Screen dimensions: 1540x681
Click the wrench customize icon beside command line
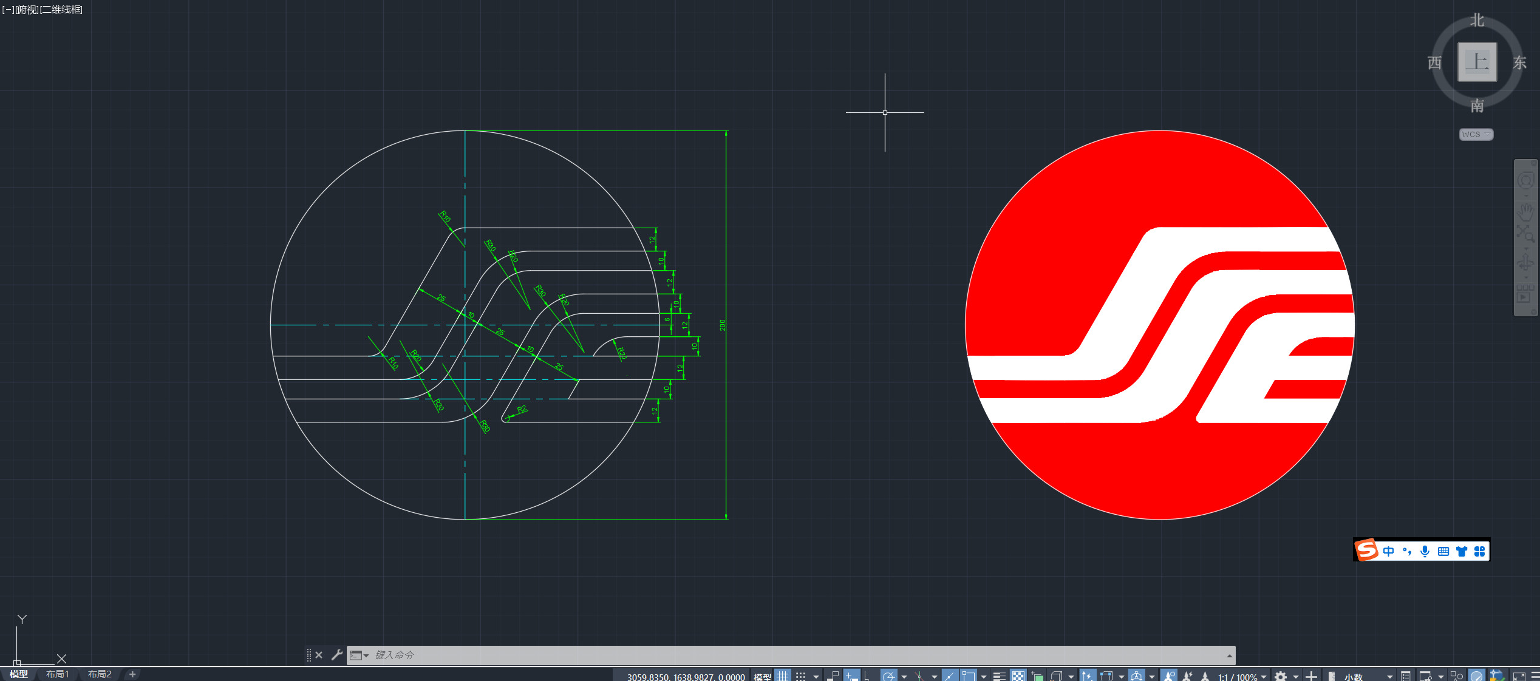point(337,655)
